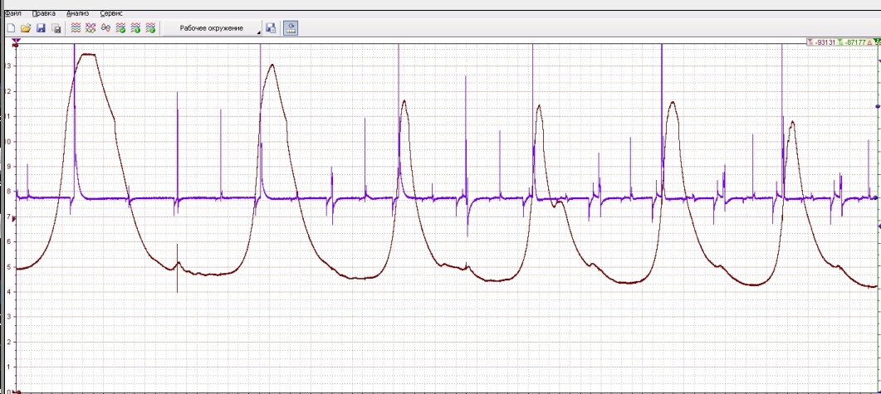Click the grey Save-all floppy icon
This screenshot has height=394, width=881.
[56, 28]
